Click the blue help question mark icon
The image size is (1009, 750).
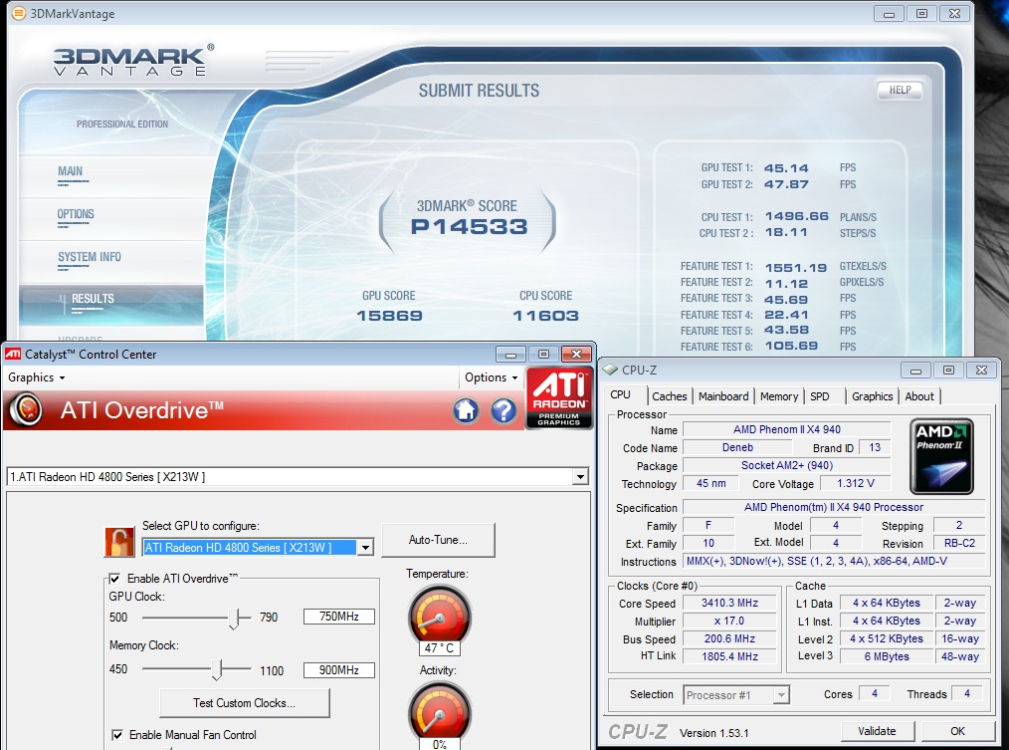point(504,410)
